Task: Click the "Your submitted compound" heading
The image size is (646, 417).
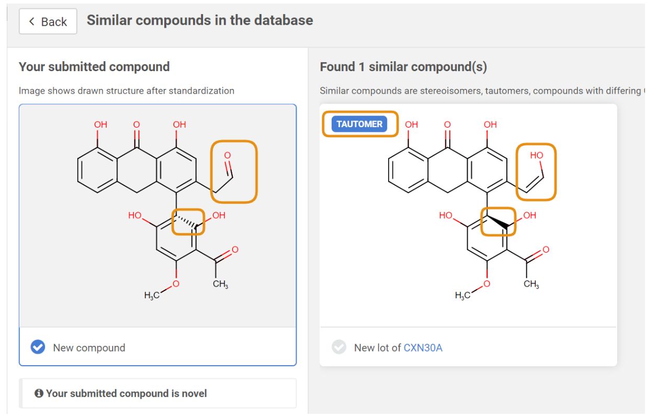Action: click(94, 67)
